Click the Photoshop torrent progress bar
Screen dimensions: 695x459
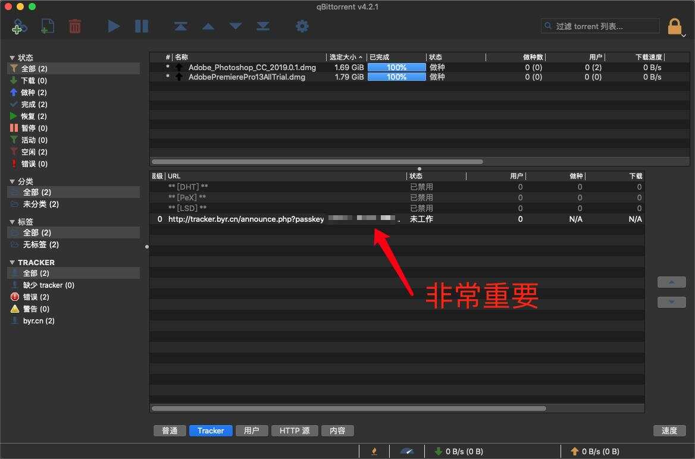click(x=396, y=67)
